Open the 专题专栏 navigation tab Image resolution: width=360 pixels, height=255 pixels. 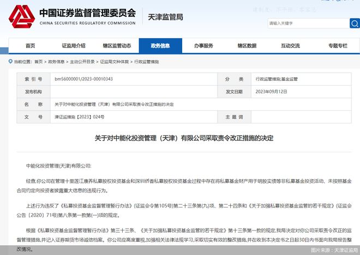coord(338,46)
